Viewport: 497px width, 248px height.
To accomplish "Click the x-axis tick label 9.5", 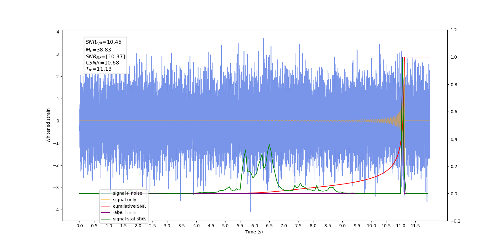I will (x=357, y=226).
